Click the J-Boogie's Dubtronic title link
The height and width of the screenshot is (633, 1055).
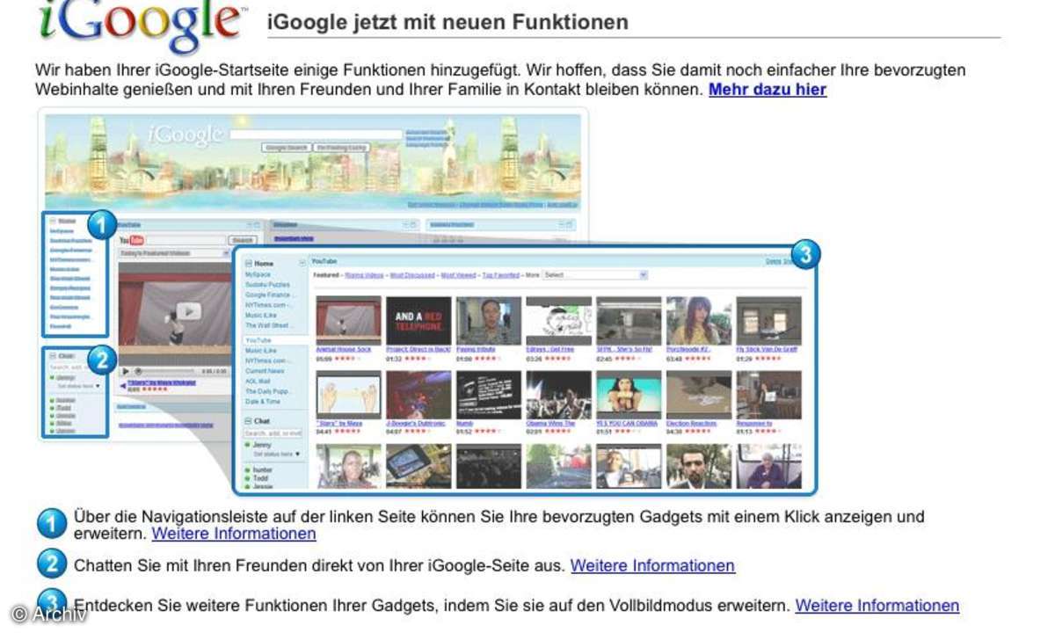coord(417,424)
